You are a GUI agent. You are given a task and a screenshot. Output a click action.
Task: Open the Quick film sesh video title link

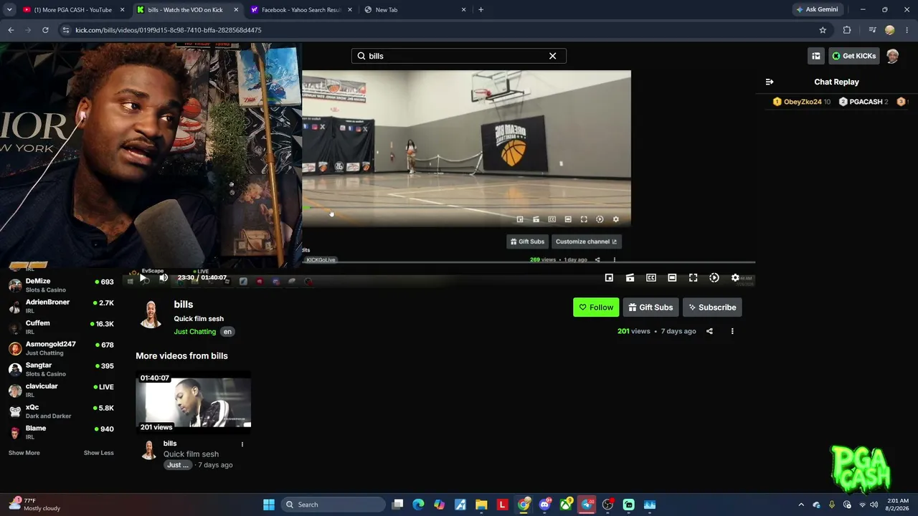click(x=191, y=454)
